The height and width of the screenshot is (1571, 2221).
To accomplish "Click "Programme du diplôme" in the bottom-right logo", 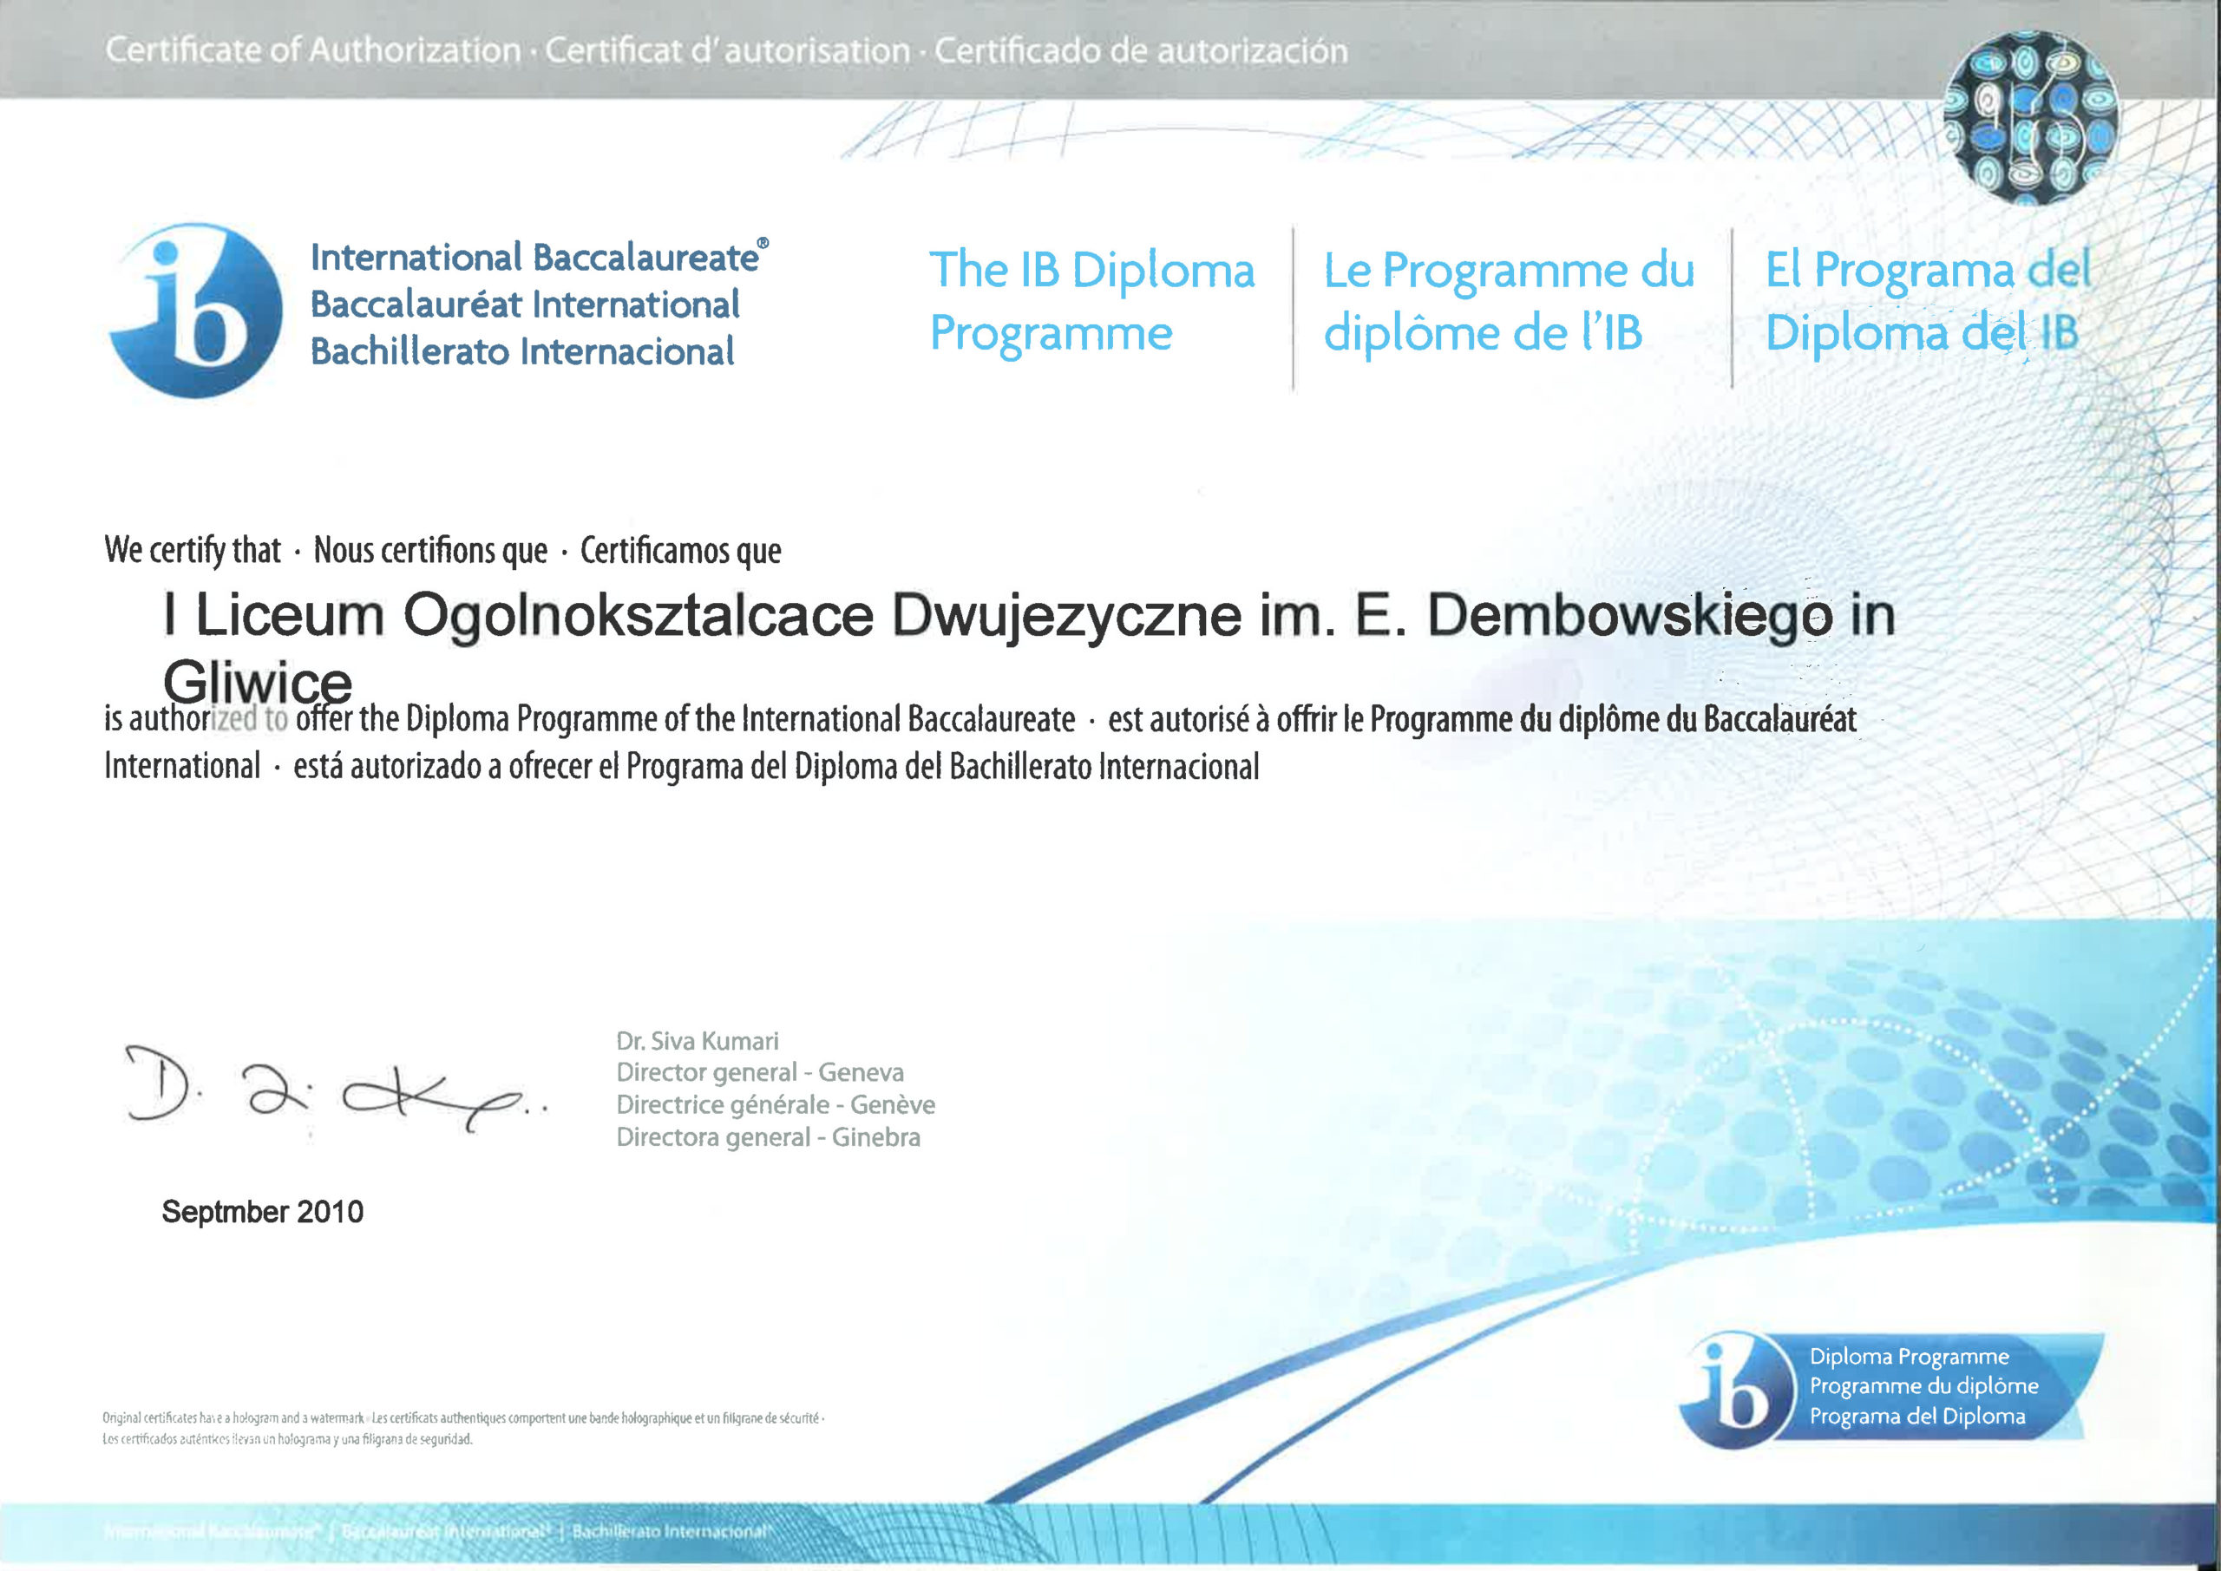I will coord(1924,1386).
